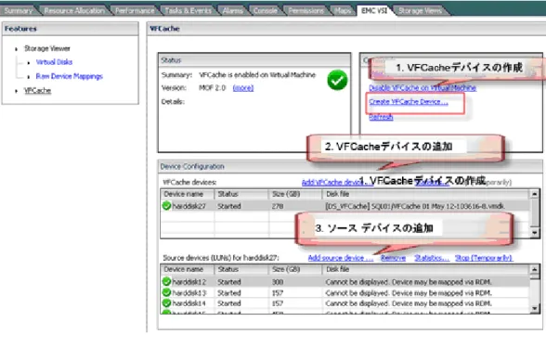Click scroll up arrow of VFCache devices table
Viewport: 546px width, 347px height.
(535, 194)
